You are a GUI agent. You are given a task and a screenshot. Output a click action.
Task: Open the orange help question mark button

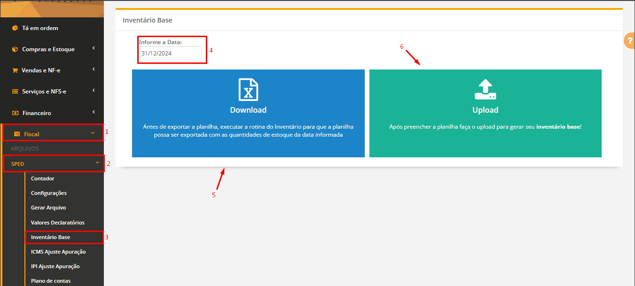pyautogui.click(x=629, y=41)
